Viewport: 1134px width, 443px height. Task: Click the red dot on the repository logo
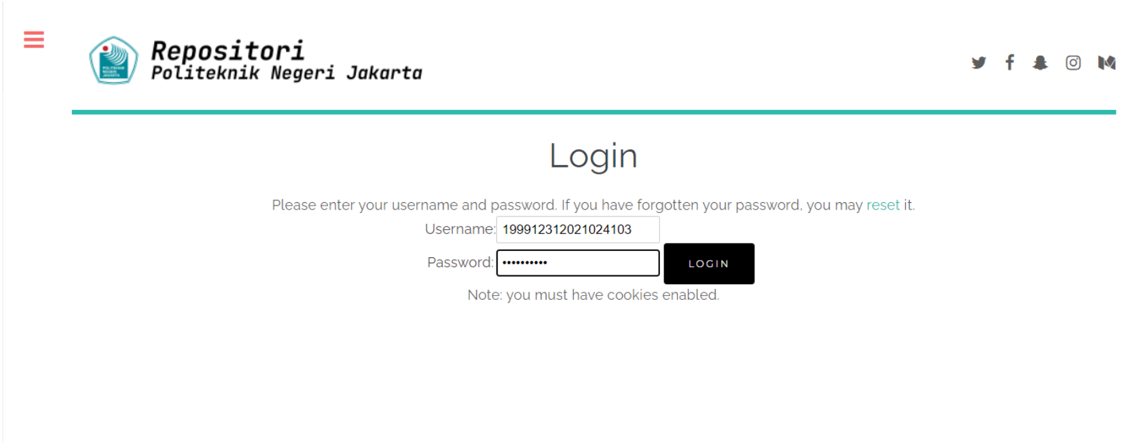107,48
